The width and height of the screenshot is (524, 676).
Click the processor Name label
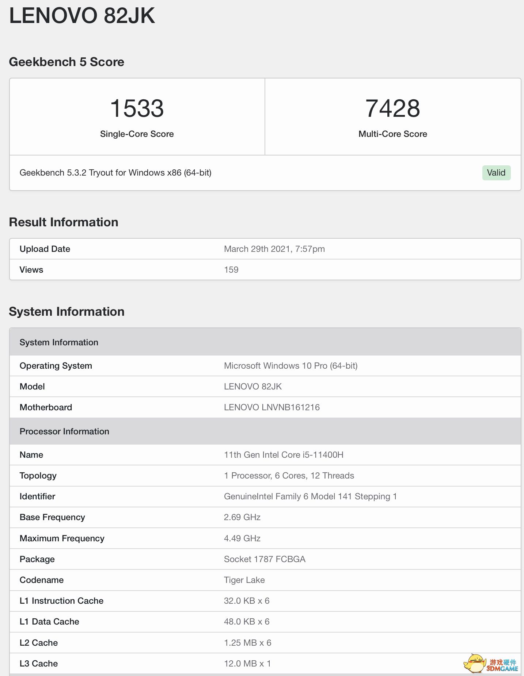pos(31,455)
